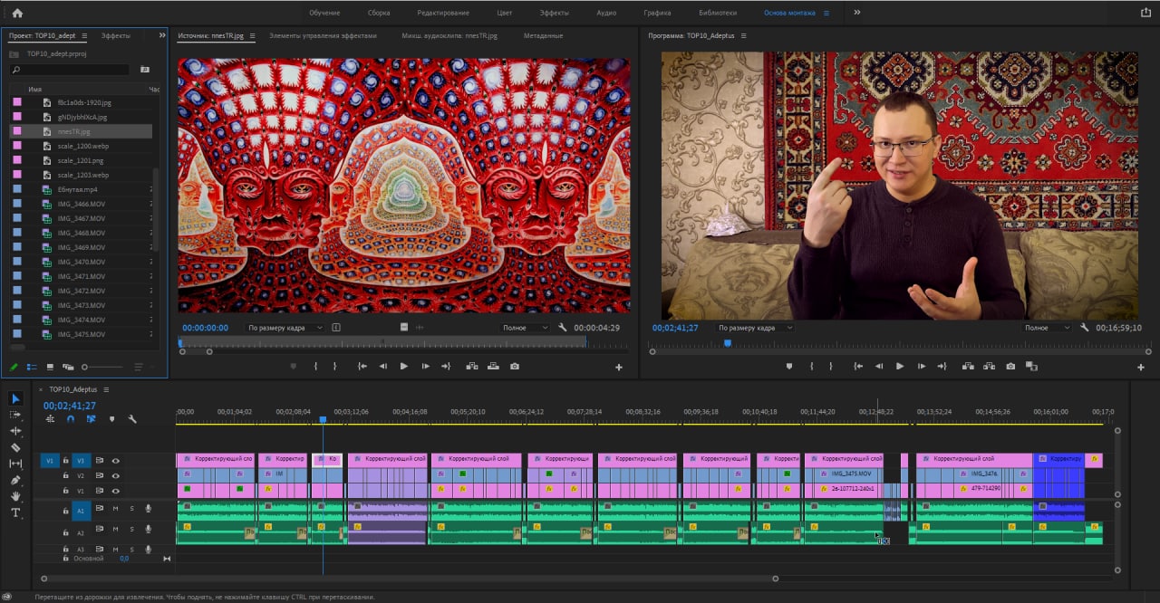1160x603 pixels.
Task: Open timeline display settings wrench
Action: tap(132, 419)
